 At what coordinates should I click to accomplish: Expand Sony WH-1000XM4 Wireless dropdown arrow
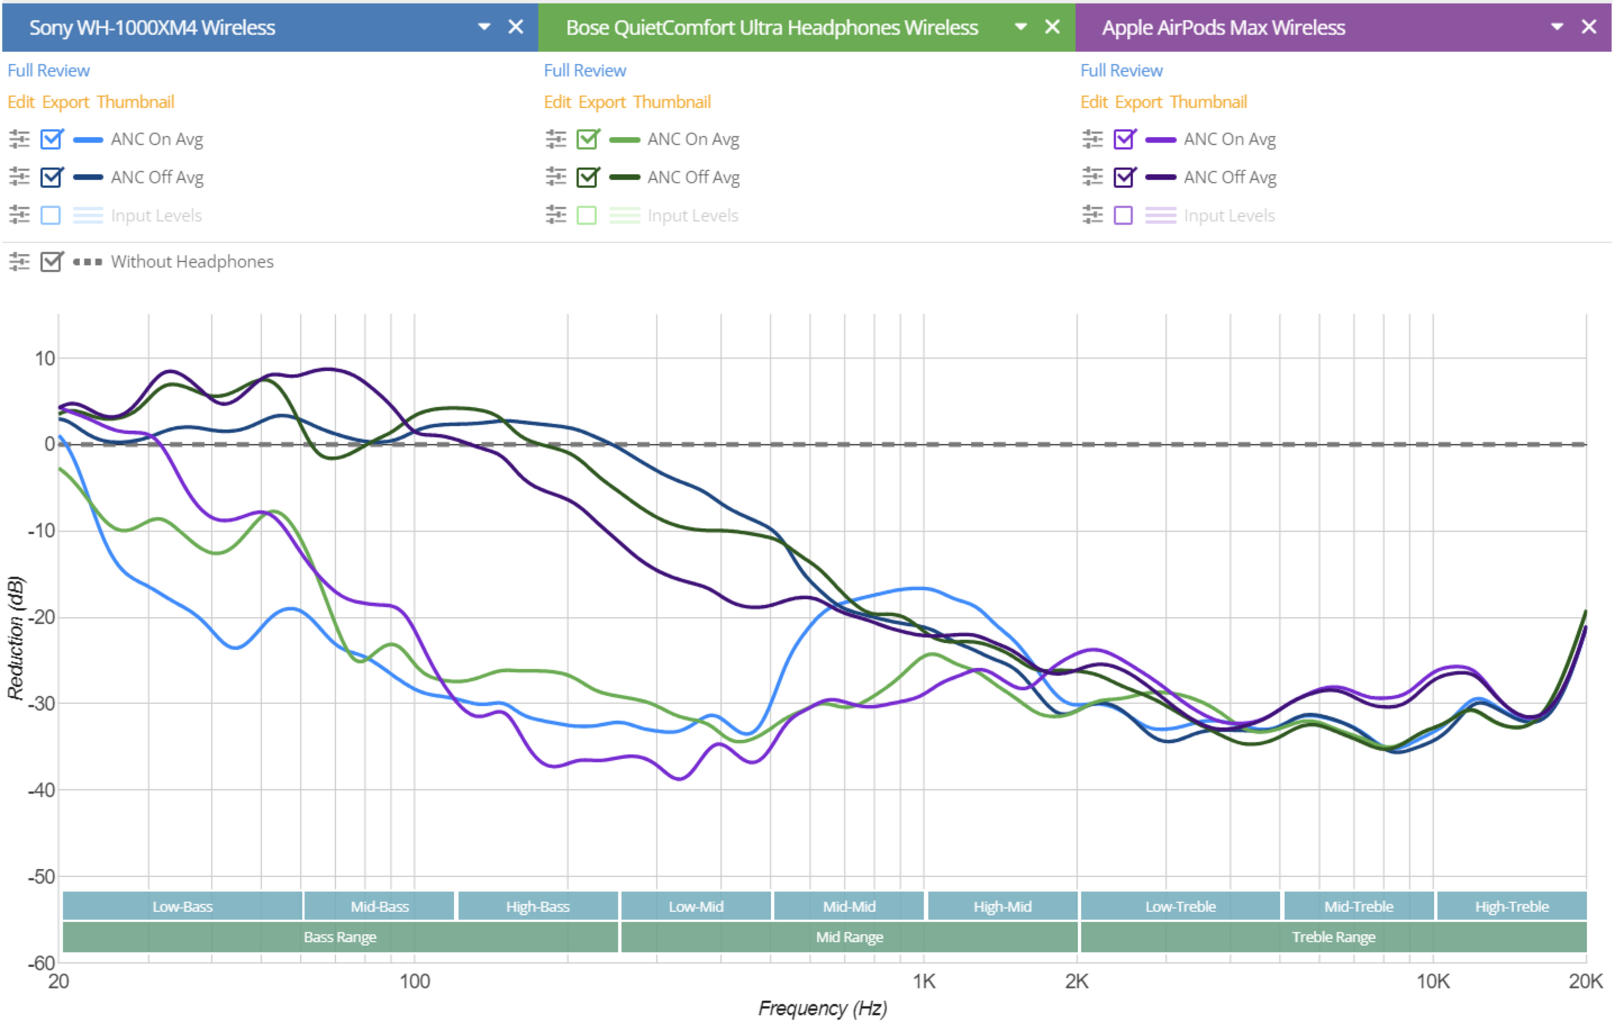coord(484,27)
